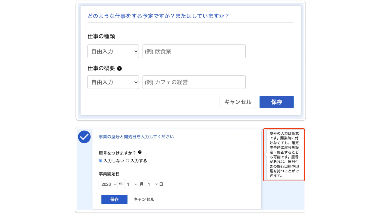Viewport: 381px width, 214px height.
Task: Click the help icon beside 仕事の概要
Action: point(119,69)
